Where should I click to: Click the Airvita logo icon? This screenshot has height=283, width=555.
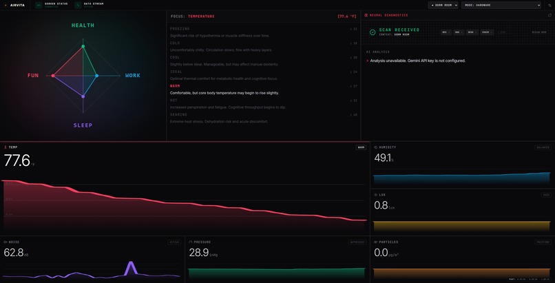[6, 6]
